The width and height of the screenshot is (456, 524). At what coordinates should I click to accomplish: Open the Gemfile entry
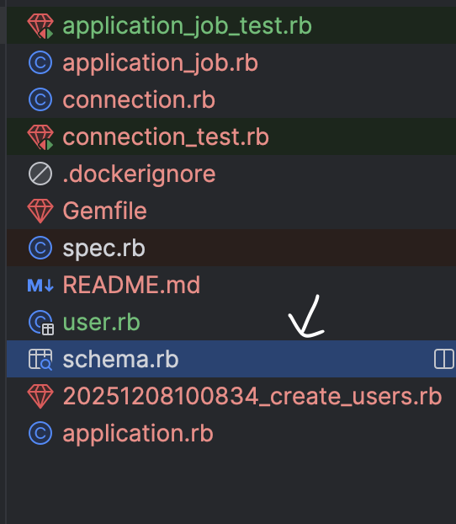coord(105,211)
